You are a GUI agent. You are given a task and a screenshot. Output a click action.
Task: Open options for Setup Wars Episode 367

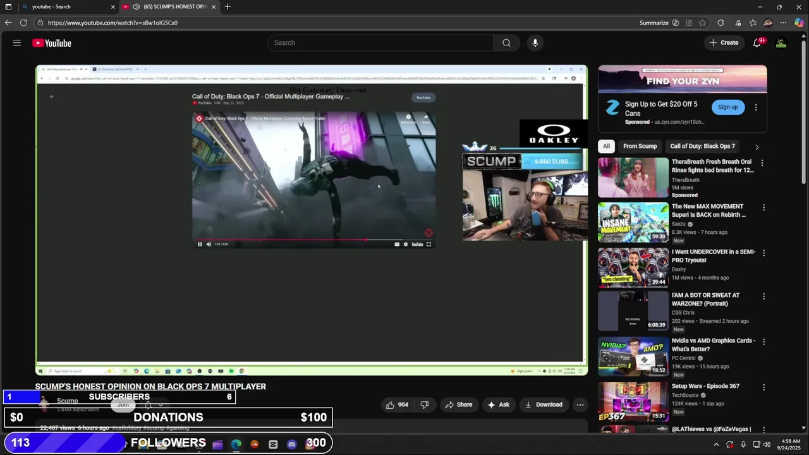pyautogui.click(x=763, y=387)
